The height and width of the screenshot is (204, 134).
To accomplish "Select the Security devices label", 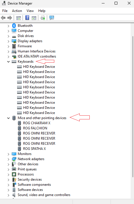I will (30, 179).
